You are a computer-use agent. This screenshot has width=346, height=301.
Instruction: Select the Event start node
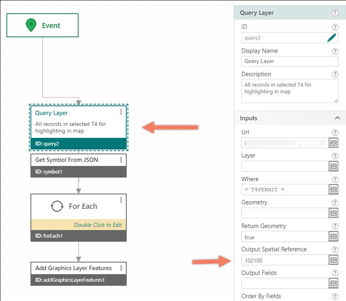(x=42, y=25)
